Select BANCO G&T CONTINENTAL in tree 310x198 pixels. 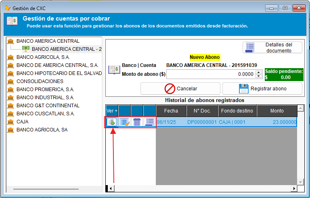(x=48, y=106)
